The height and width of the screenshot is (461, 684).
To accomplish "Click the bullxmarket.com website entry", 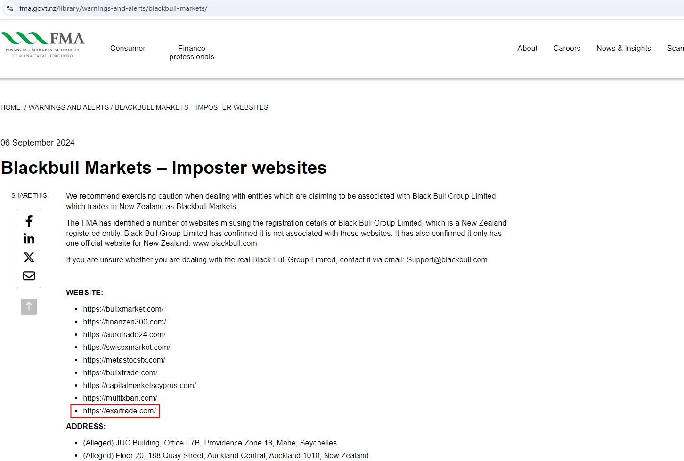I will [123, 309].
